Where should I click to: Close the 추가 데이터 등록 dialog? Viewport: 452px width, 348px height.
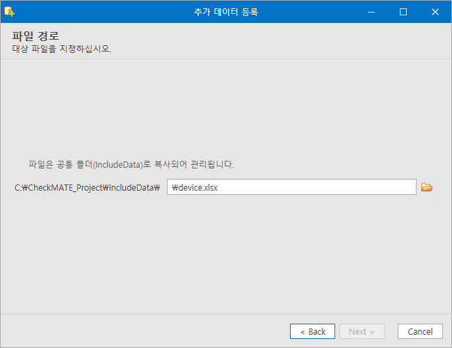point(435,12)
